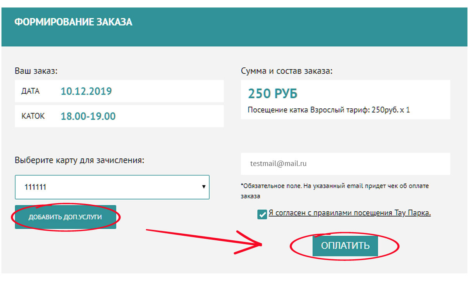
Task: Click the ФОРМИРОВАНИЕ ЗАКАЗА header title
Action: coord(74,22)
